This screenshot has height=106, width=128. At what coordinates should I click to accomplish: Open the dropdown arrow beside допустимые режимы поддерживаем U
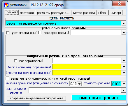pyautogui.click(x=124, y=61)
